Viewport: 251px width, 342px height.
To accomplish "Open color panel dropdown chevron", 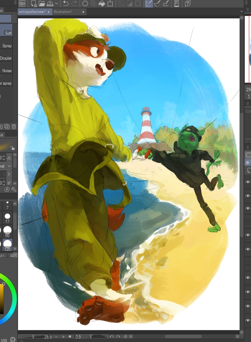I will pyautogui.click(x=15, y=255).
